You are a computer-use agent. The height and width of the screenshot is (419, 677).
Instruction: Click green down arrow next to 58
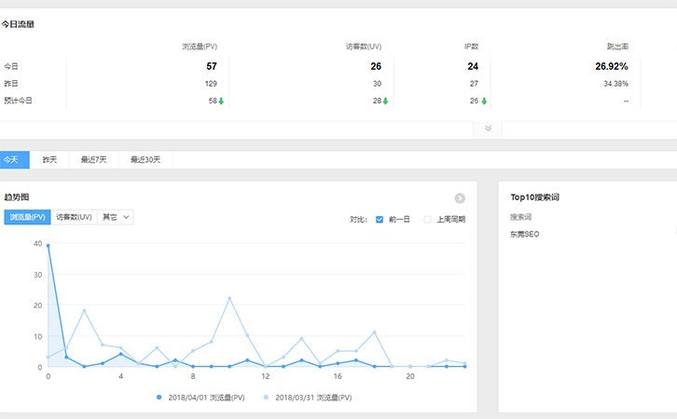(221, 101)
